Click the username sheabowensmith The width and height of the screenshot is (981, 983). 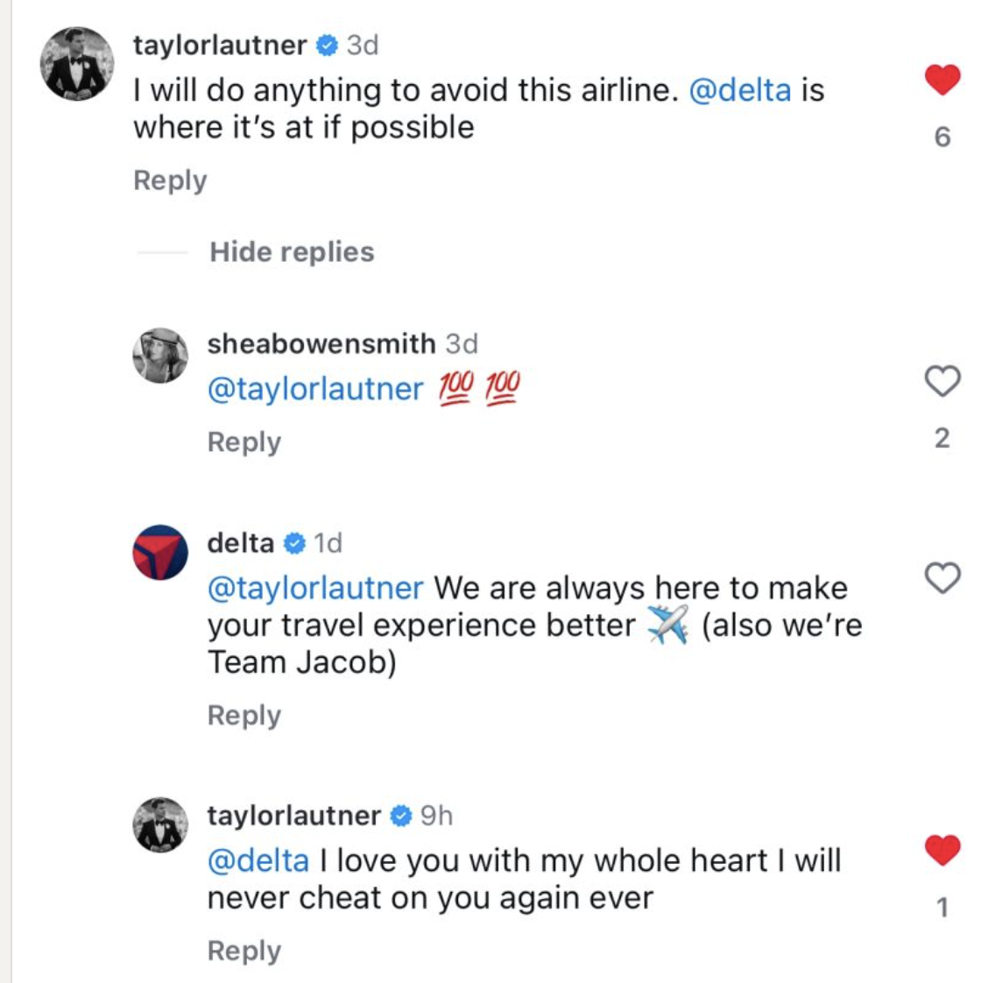pos(321,344)
